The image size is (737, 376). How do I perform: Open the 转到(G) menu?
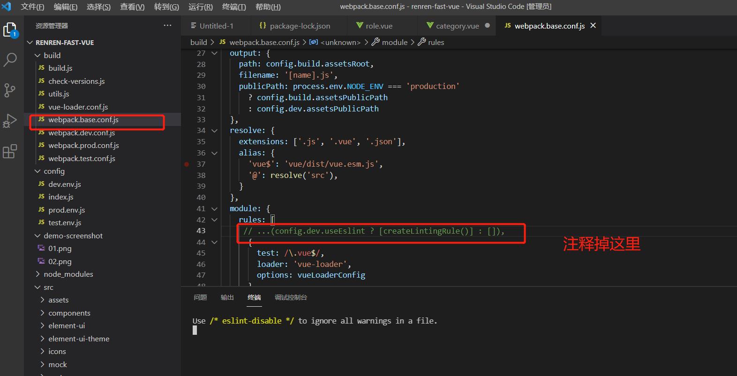tap(166, 7)
